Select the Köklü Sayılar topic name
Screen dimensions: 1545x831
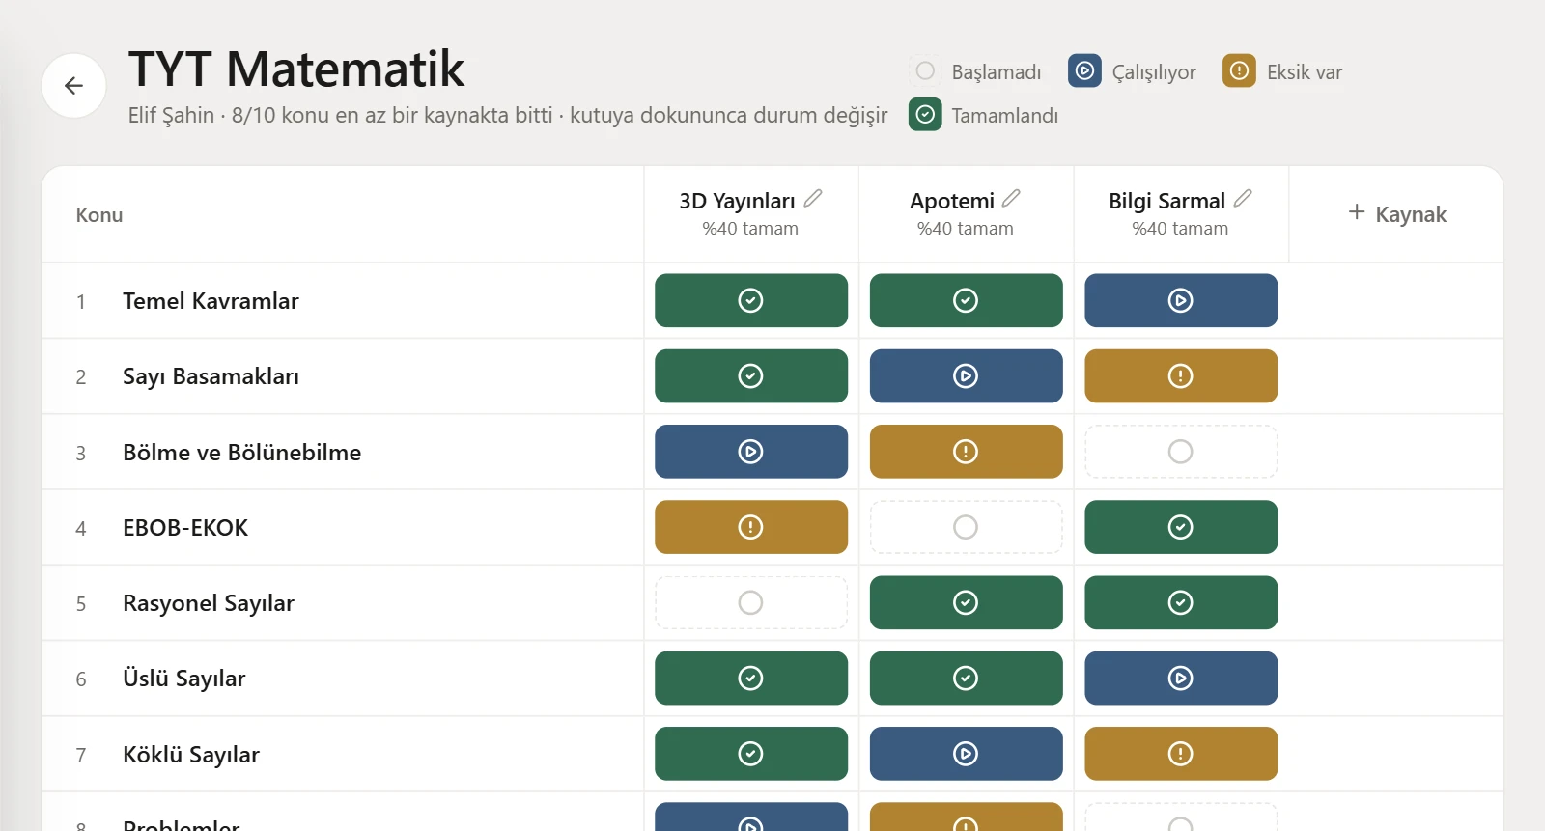pos(191,755)
